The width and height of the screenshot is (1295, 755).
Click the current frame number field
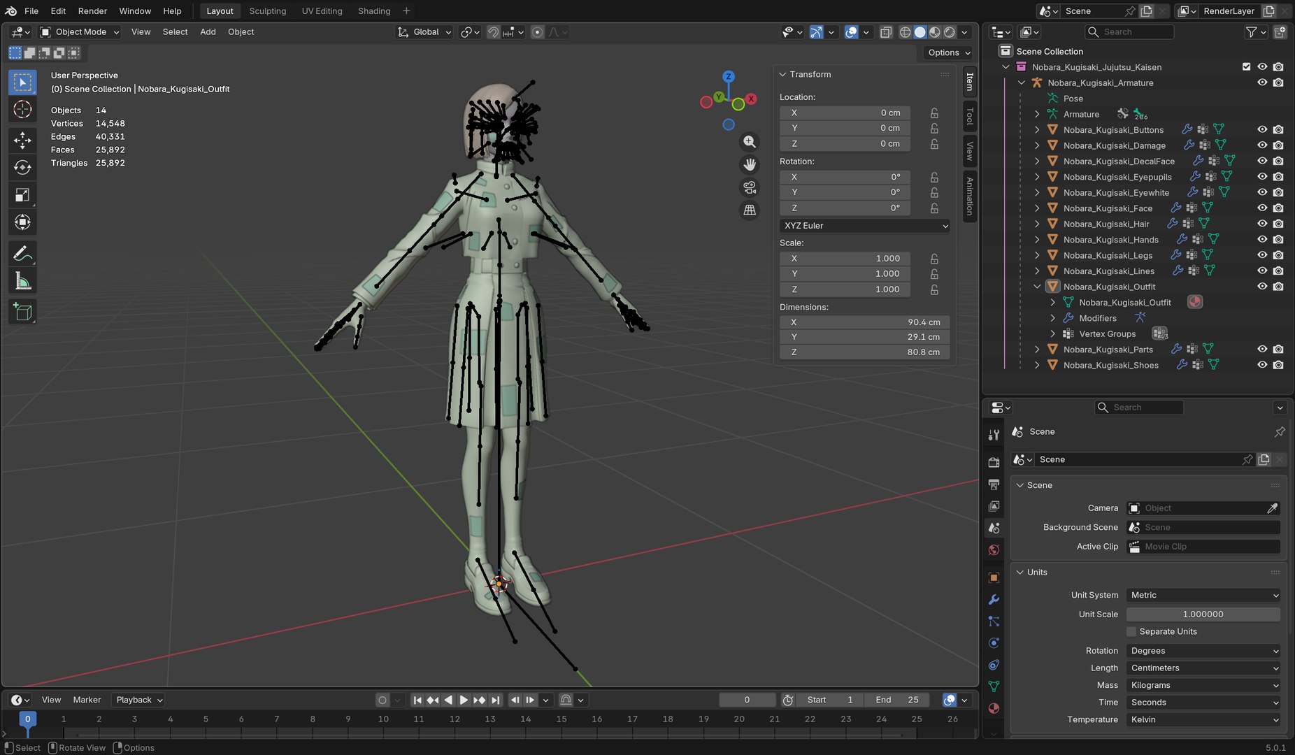pyautogui.click(x=747, y=700)
